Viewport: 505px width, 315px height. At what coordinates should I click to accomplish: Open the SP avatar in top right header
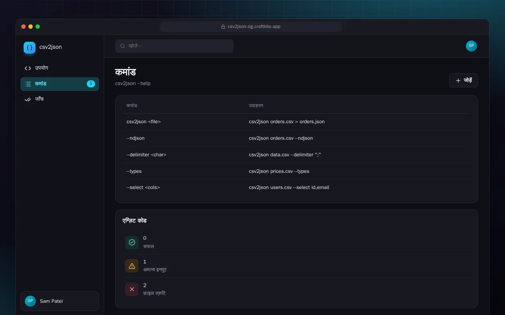[471, 46]
